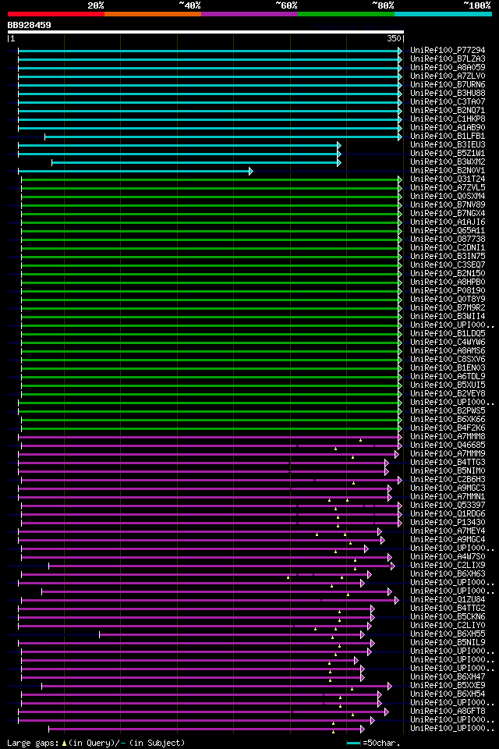Select the UniRef100_B3IEU3 label
This screenshot has width=499, height=749.
pos(448,145)
